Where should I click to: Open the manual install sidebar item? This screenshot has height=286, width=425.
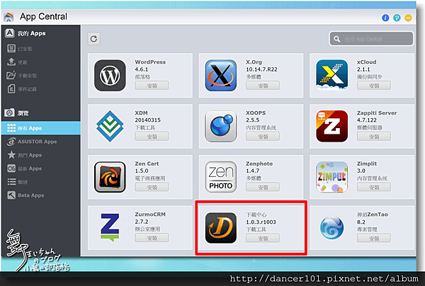(x=41, y=75)
